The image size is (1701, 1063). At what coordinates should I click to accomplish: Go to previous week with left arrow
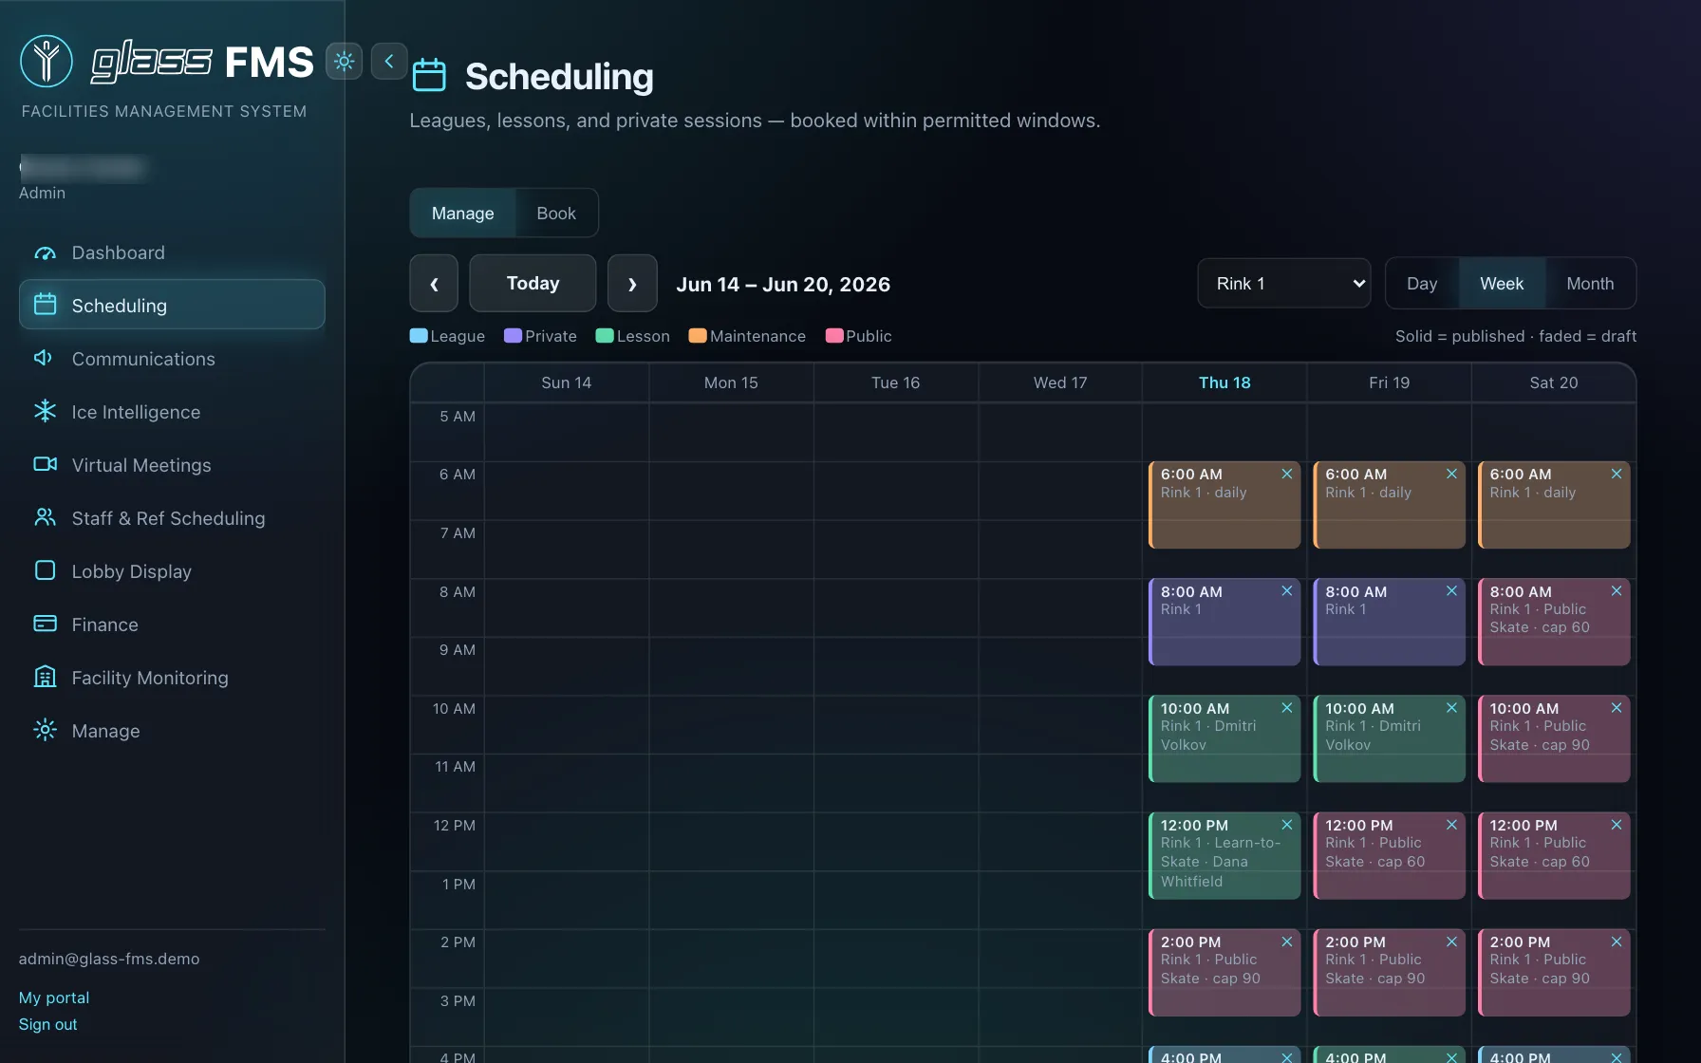[434, 283]
